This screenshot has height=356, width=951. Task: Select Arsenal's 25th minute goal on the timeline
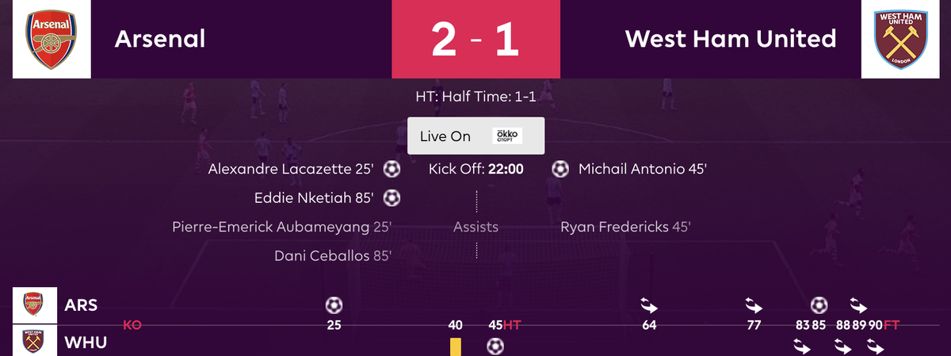pos(334,304)
